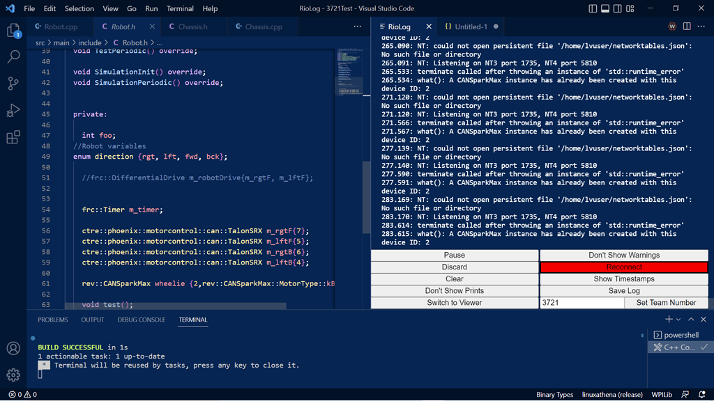Enable Show Timestamps in RioLog
This screenshot has width=714, height=401.
click(x=624, y=278)
